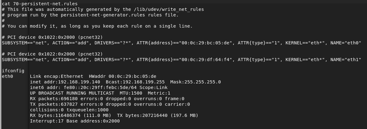The height and width of the screenshot is (129, 367).
Task: Click the first PCI device pcnet32 comment
Action: (52, 37)
